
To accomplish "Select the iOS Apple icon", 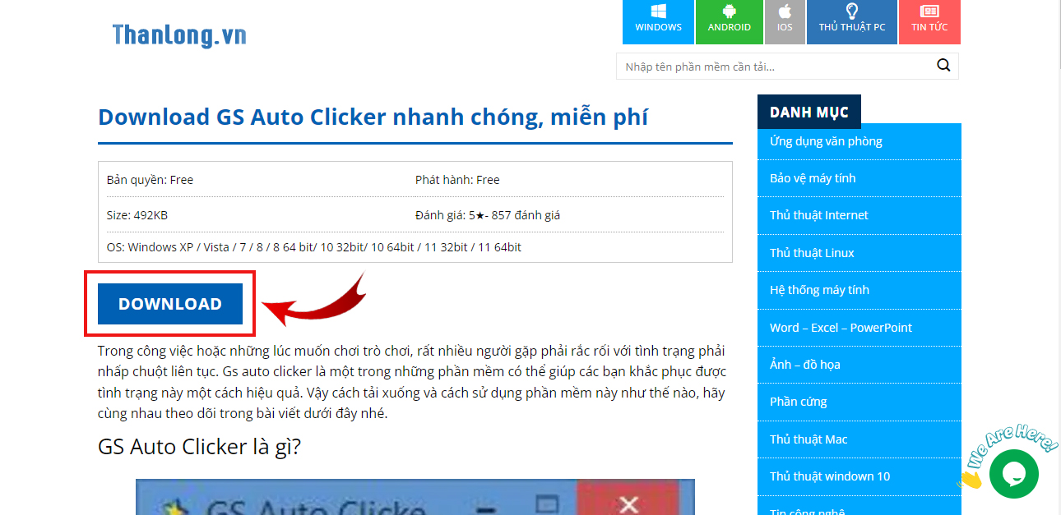I will [785, 11].
